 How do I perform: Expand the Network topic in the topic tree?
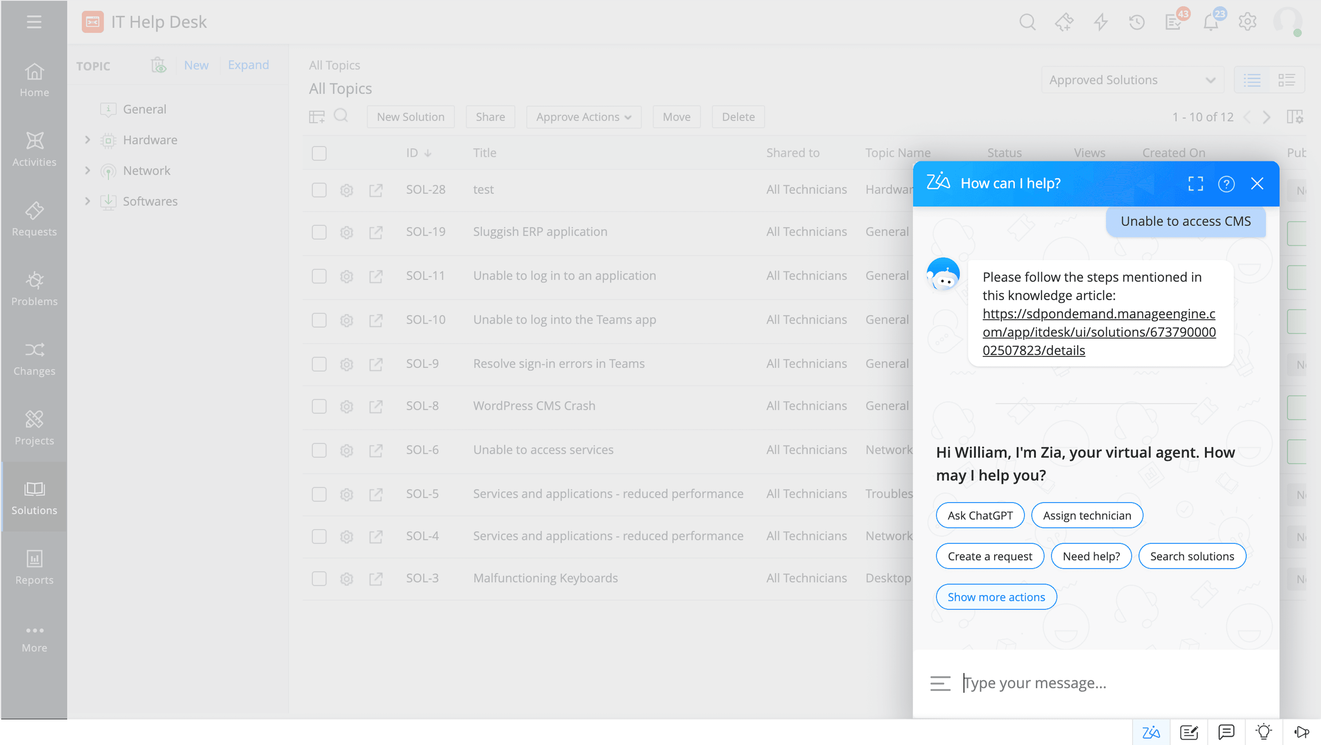87,170
